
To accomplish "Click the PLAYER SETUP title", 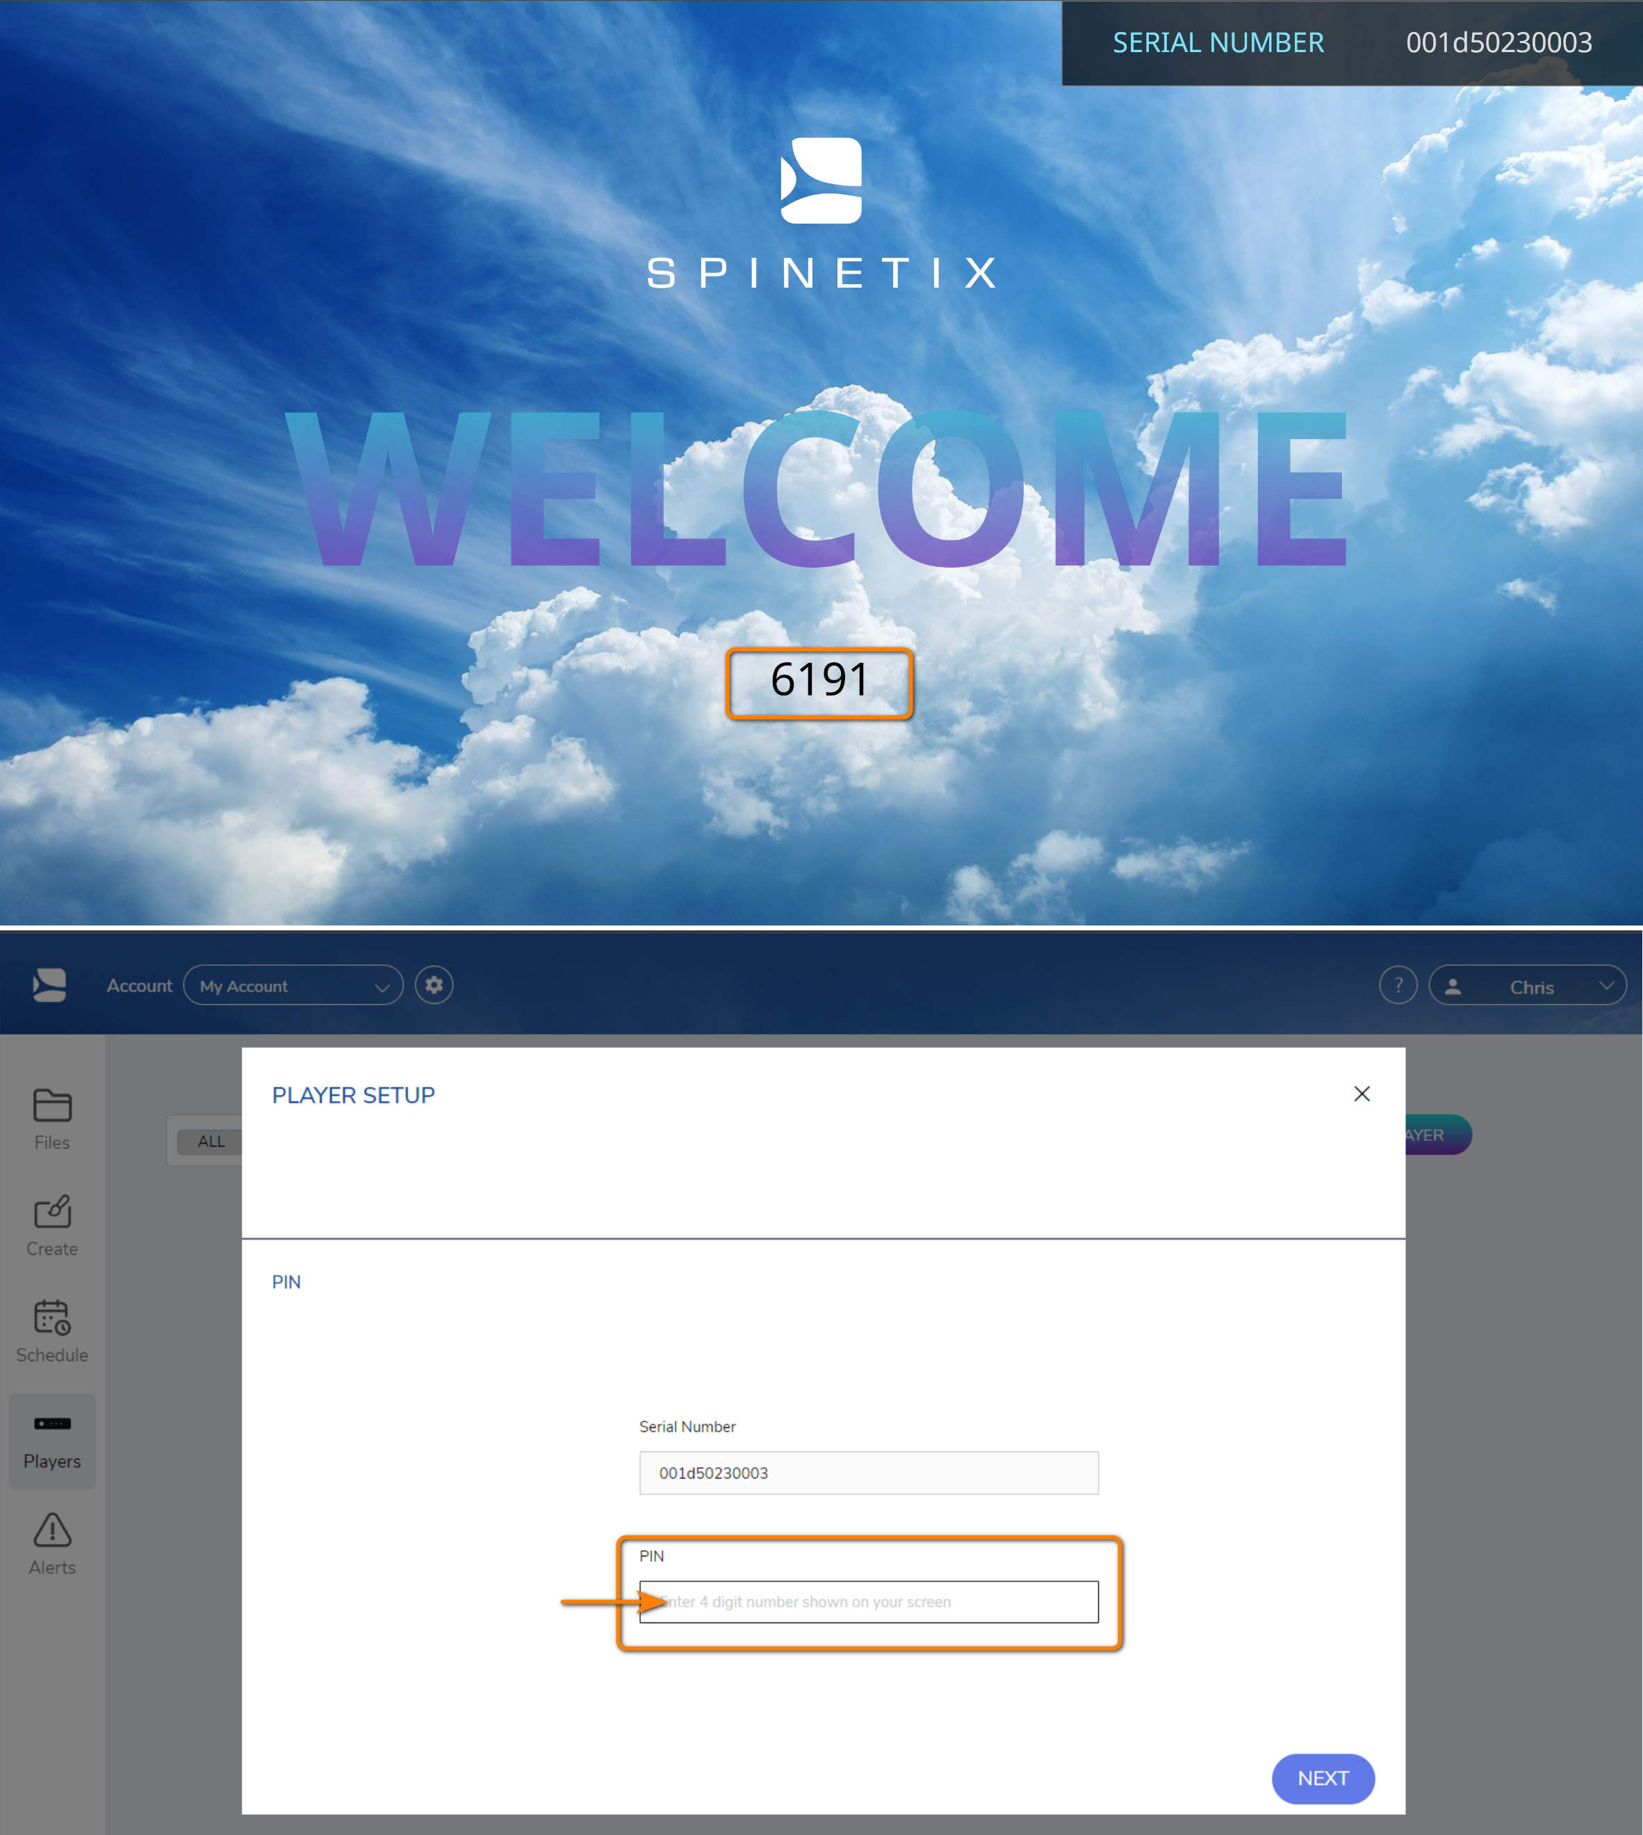I will coord(353,1095).
